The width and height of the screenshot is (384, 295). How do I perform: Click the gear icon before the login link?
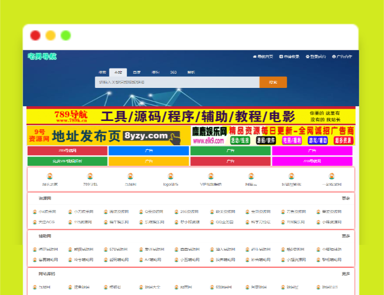pos(308,57)
